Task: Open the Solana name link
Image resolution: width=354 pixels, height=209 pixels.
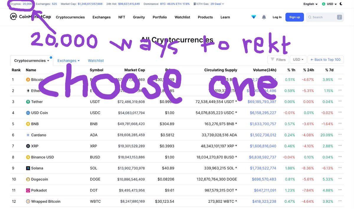Action: [x=37, y=168]
